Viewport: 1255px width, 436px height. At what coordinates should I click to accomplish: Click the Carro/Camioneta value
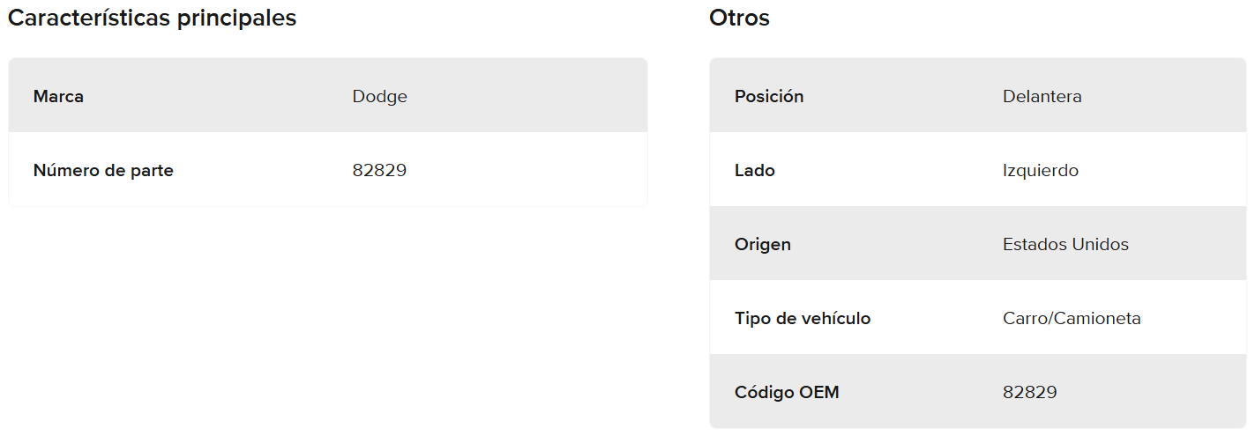[x=1072, y=318]
